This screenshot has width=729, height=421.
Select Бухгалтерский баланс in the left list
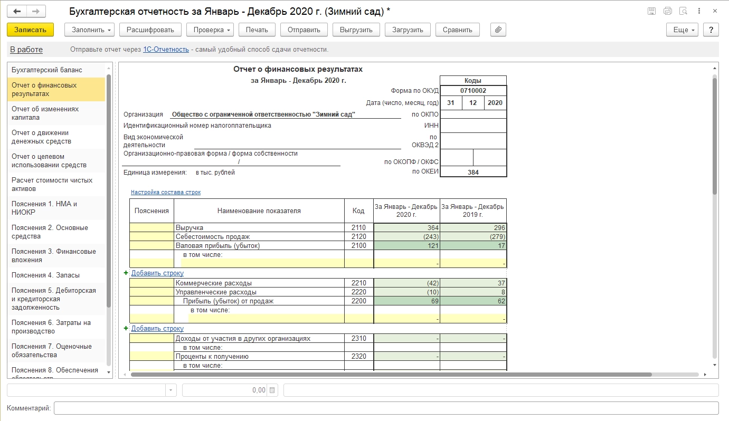click(x=47, y=70)
